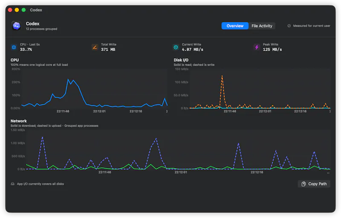Image resolution: width=341 pixels, height=218 pixels.
Task: Click the Measured for current user label
Action: coord(312,26)
